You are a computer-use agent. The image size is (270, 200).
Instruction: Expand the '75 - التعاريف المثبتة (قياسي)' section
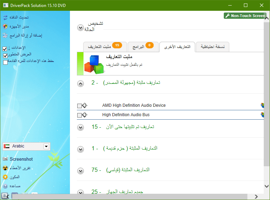tap(80, 171)
